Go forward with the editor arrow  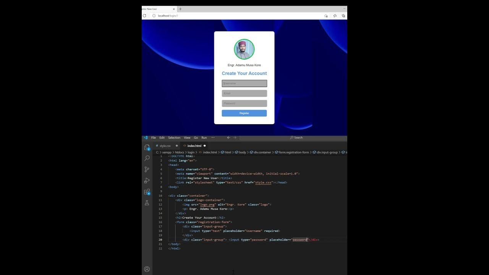point(235,137)
